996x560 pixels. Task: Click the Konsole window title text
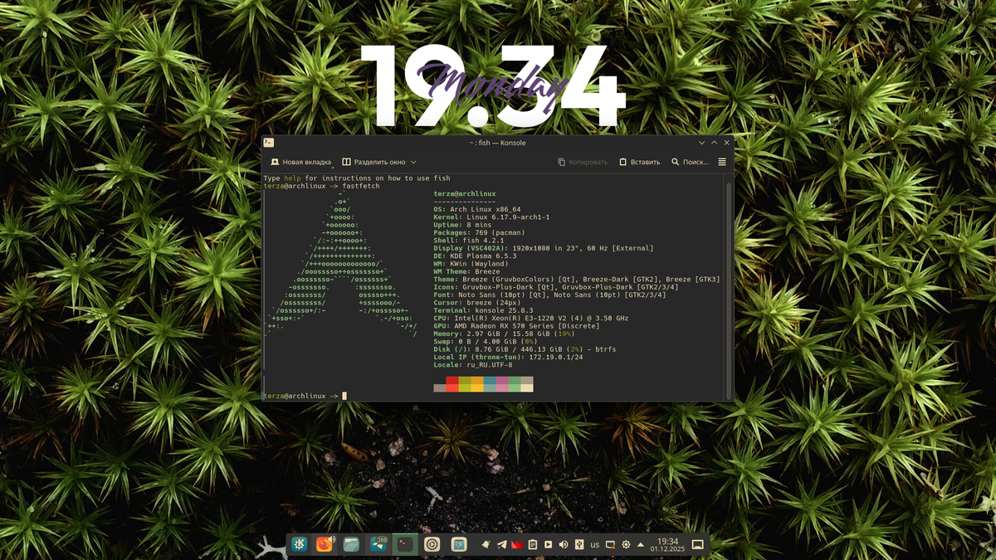coord(497,143)
